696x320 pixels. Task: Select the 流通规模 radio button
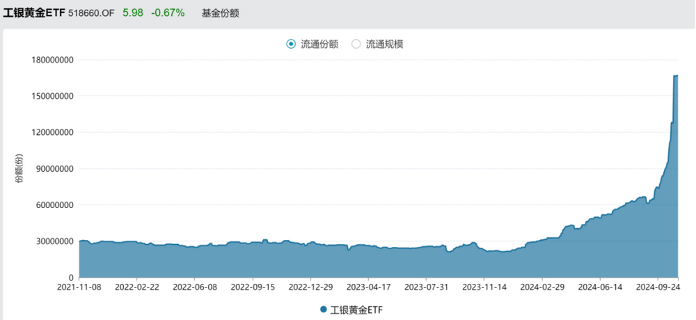[356, 44]
